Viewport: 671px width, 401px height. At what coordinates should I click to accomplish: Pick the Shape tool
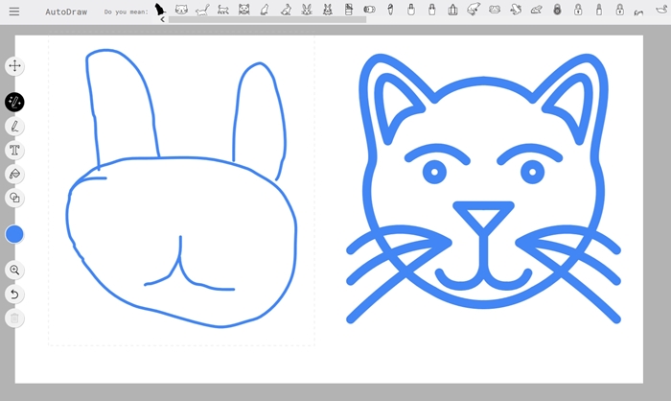point(14,198)
